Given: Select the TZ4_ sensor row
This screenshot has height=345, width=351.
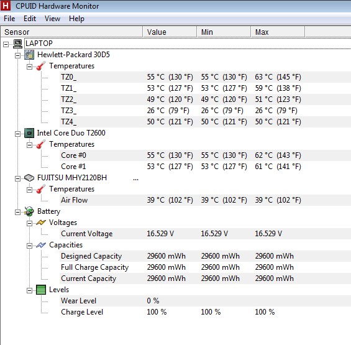Looking at the screenshot, I should coord(205,122).
